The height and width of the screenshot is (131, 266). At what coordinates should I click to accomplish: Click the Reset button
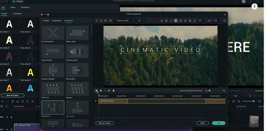(x=202, y=123)
